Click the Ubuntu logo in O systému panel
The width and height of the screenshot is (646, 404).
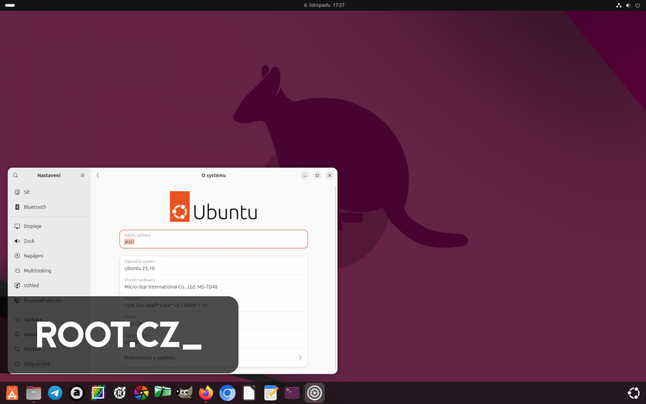tap(214, 206)
